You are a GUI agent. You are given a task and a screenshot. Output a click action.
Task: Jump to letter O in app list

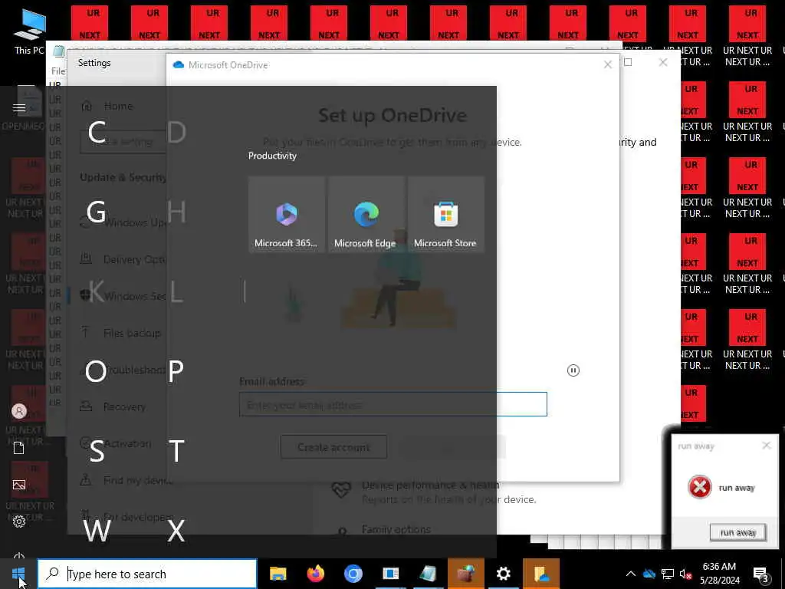pyautogui.click(x=96, y=372)
